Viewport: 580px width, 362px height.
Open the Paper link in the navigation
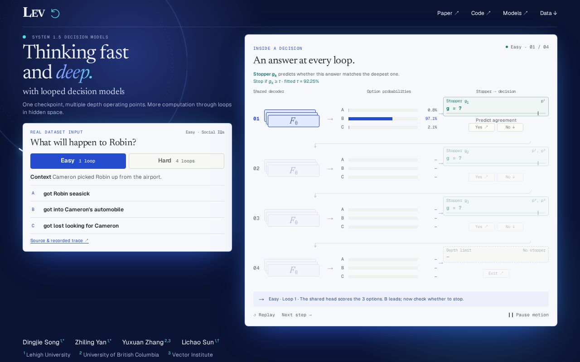448,13
